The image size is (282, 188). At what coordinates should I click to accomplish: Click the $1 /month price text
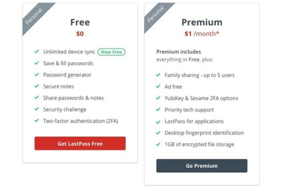(x=202, y=34)
